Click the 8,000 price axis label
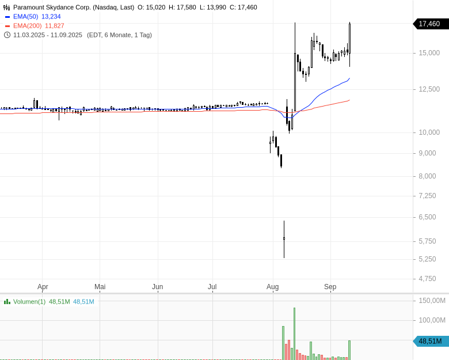The width and height of the screenshot is (449, 360). (x=427, y=176)
